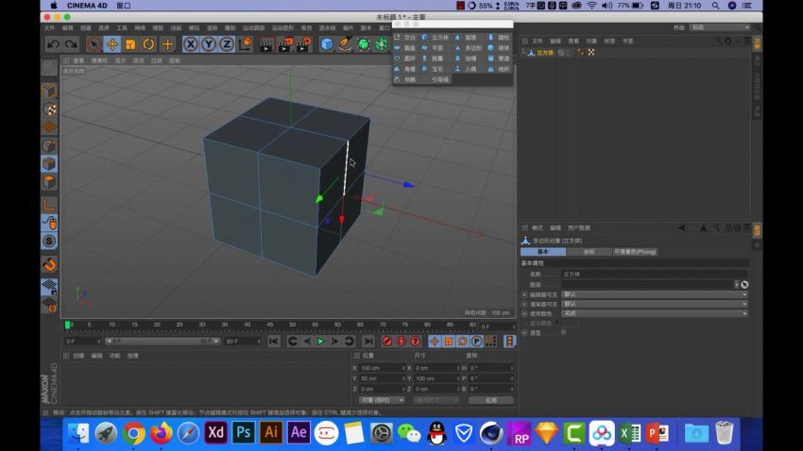Click the 立方体 object in object manager
Viewport: 803px width, 451px height.
[x=545, y=53]
